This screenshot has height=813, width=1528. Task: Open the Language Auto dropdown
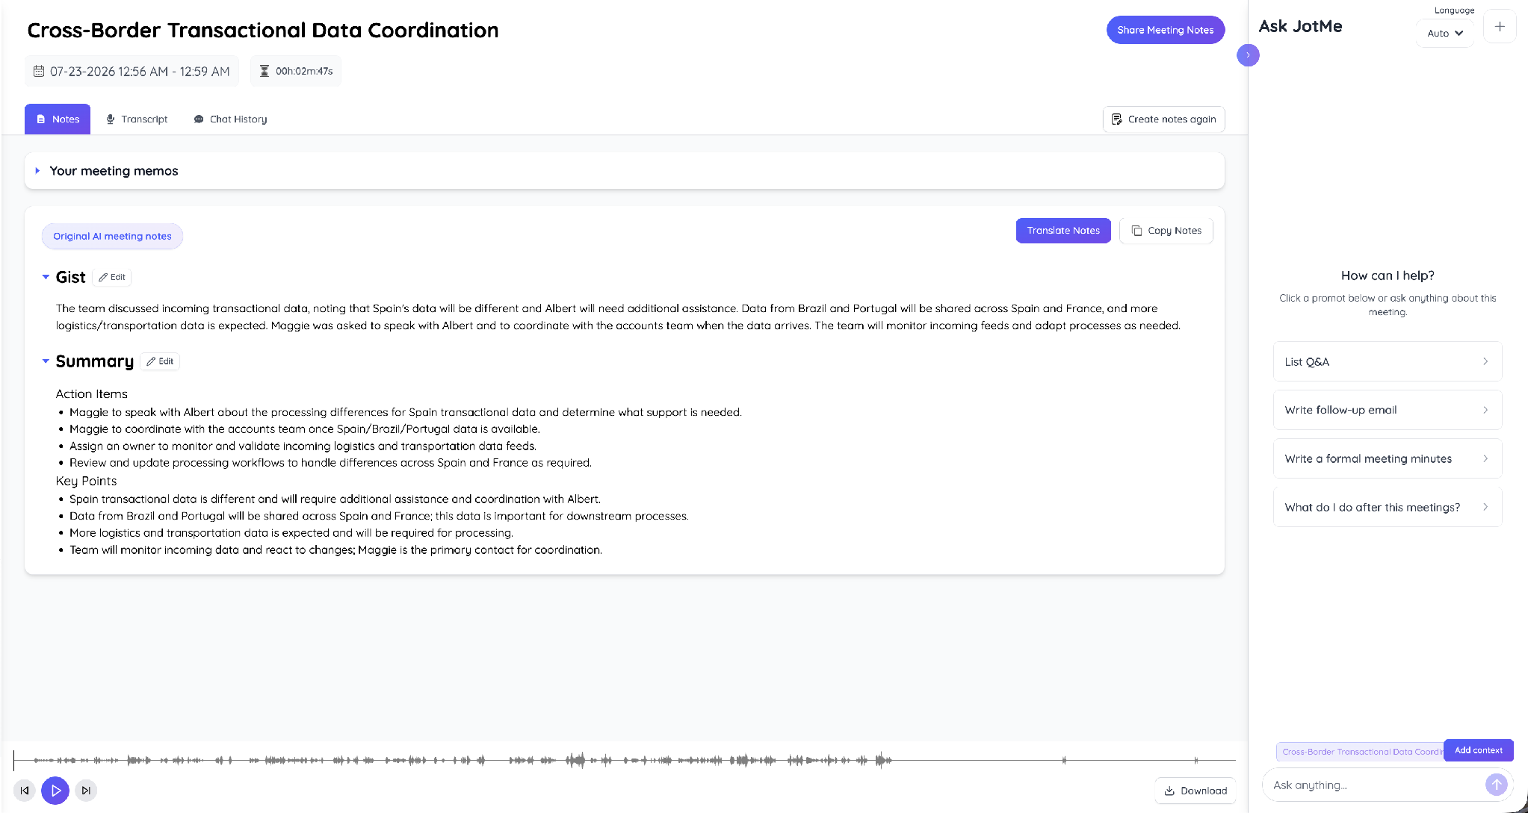click(x=1444, y=33)
